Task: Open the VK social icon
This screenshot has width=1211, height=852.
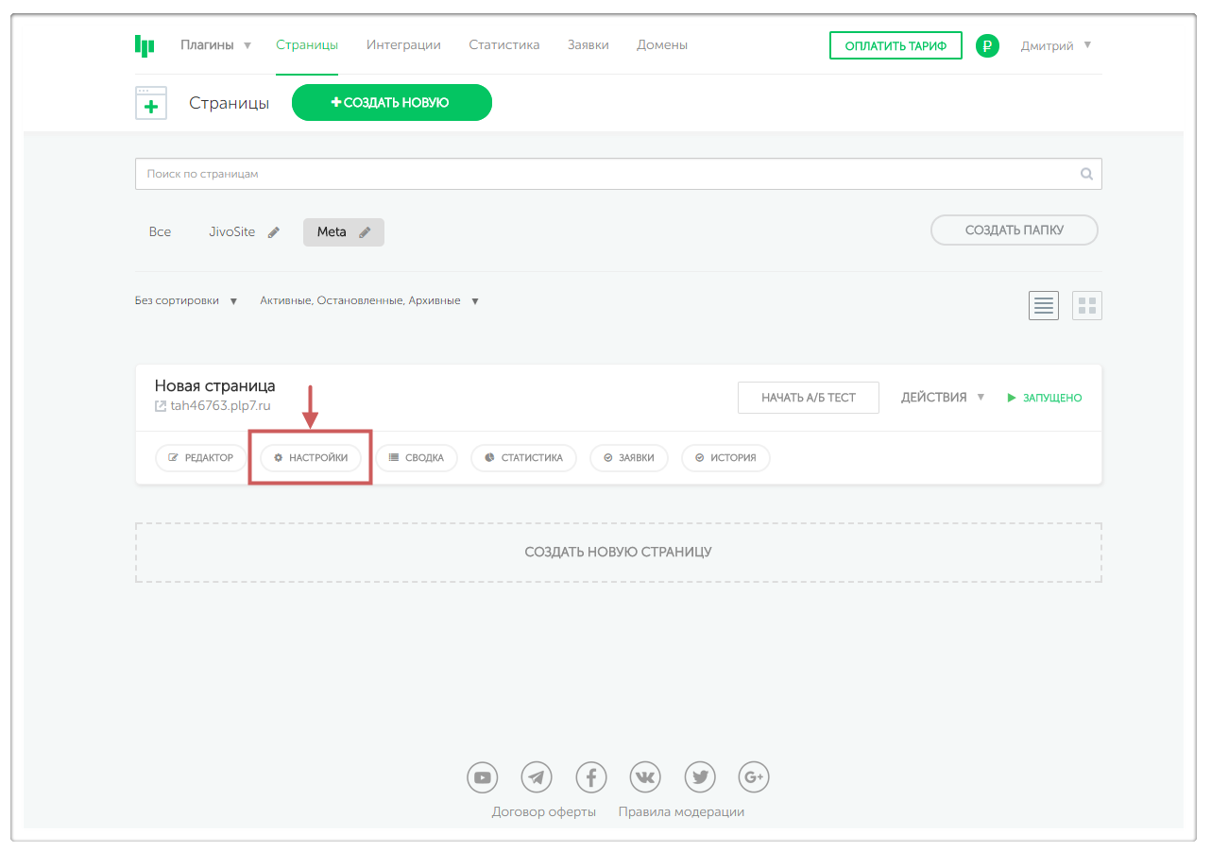Action: point(645,777)
